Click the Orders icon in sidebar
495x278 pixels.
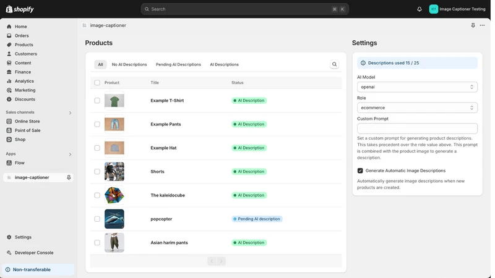coord(9,36)
